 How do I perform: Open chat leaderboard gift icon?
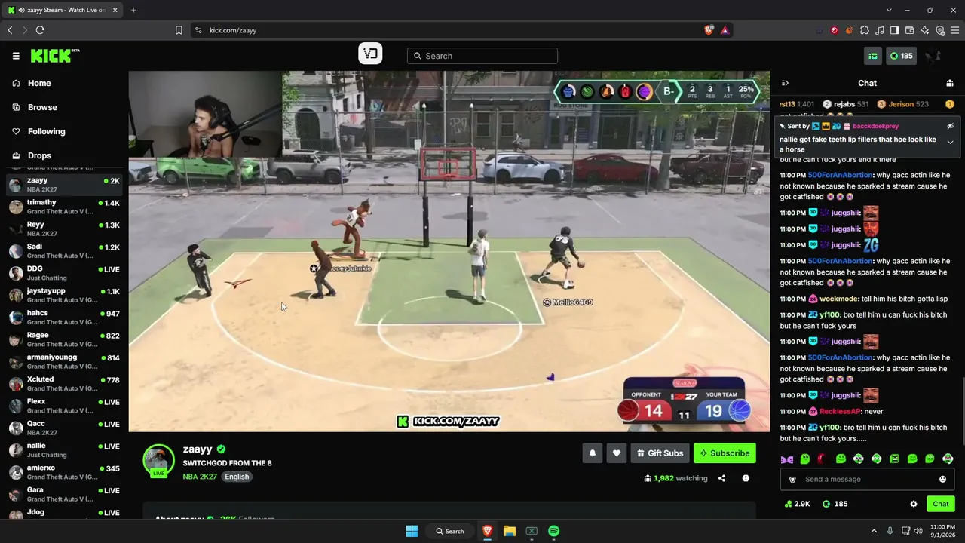[x=950, y=83]
